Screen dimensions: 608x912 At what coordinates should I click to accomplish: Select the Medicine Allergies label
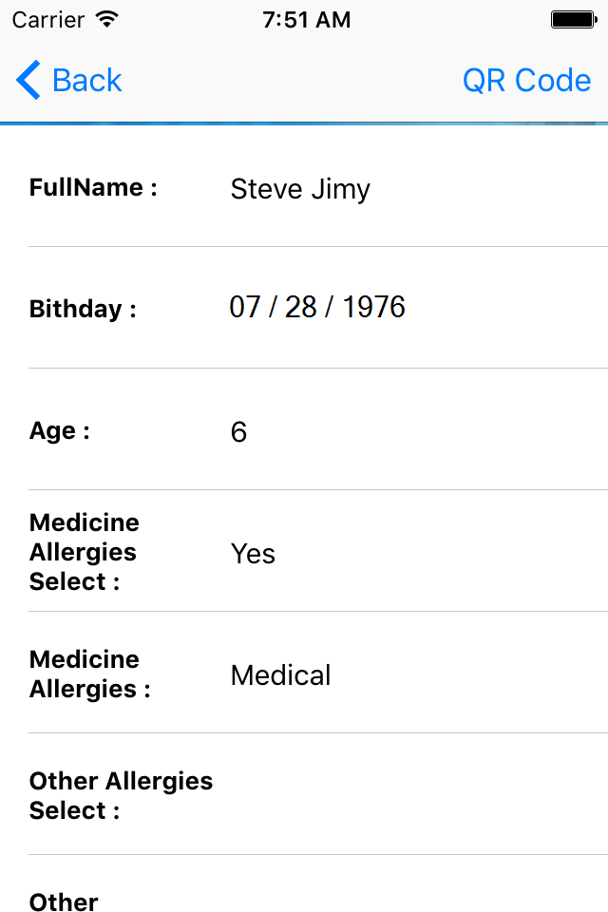(89, 674)
